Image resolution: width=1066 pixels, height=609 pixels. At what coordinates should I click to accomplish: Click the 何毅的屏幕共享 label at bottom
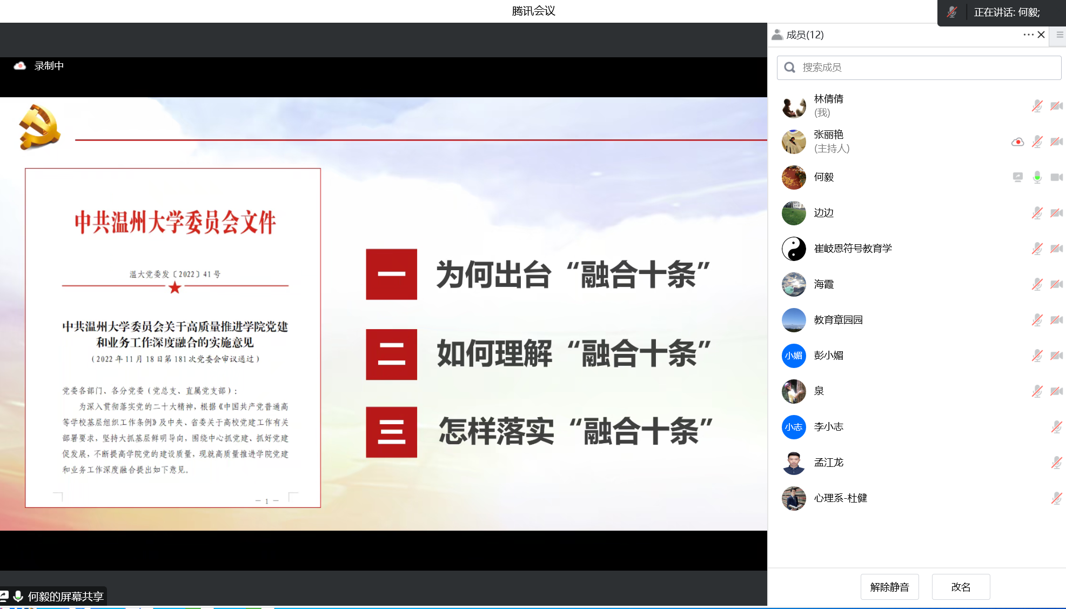click(65, 597)
